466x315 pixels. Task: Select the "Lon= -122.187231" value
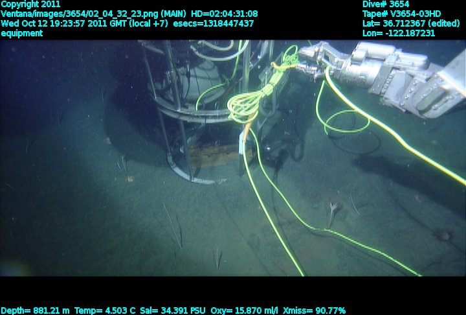399,33
